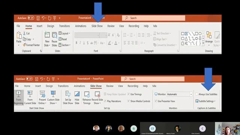
Task: Toggle Keep Slides Updated checkbox
Action: pyautogui.click(x=105, y=94)
